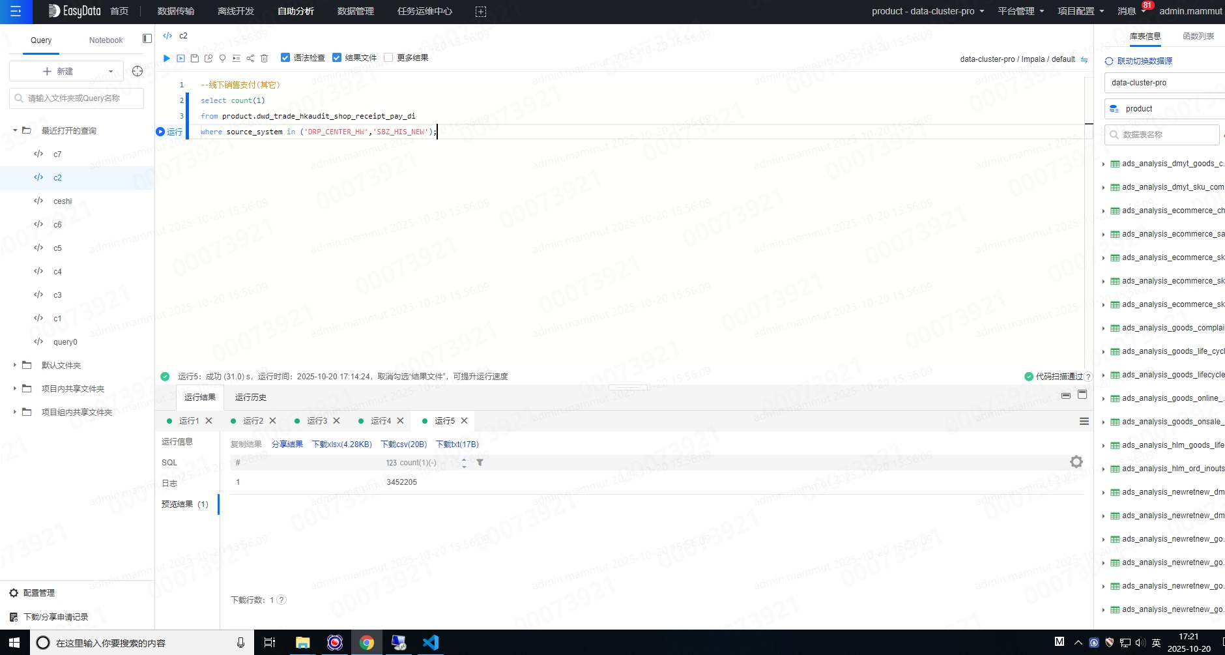1225x655 pixels.
Task: Open the result table settings gear
Action: 1076,462
